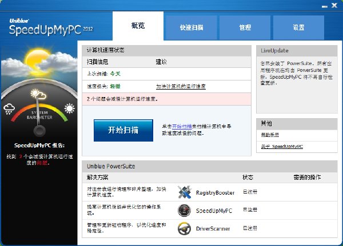
Task: Click the 其他 section header
Action: tap(297, 124)
